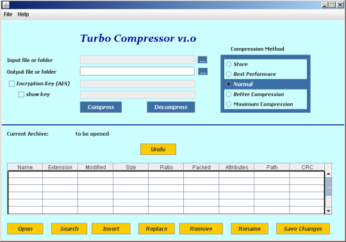
Task: Click the Compress button
Action: [x=101, y=107]
